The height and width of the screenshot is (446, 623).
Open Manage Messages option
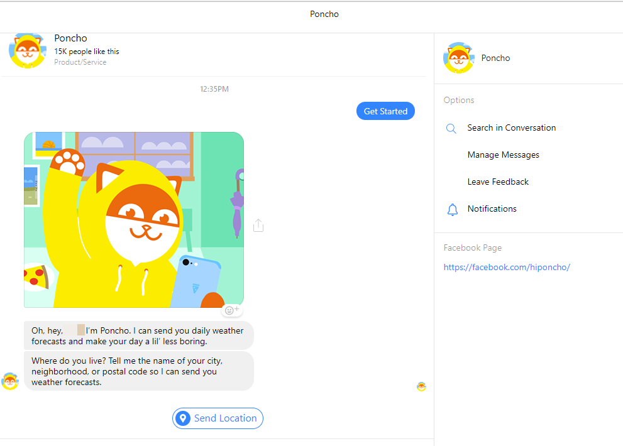pyautogui.click(x=503, y=155)
